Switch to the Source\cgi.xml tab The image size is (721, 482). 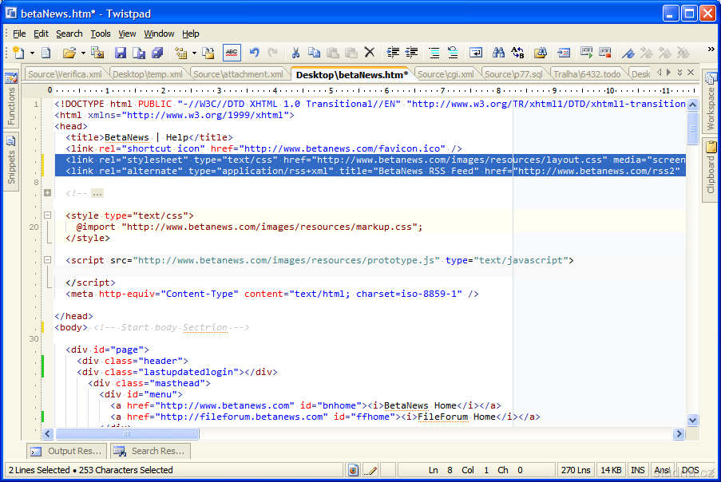[x=446, y=74]
